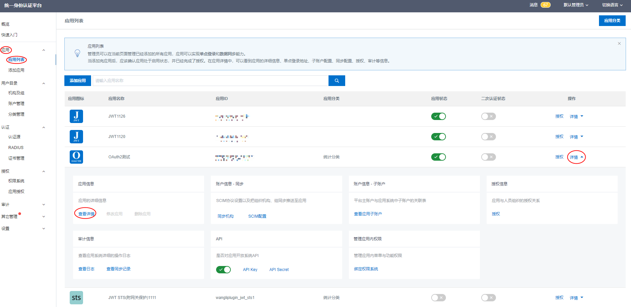This screenshot has height=307, width=631.
Task: Open the 切换语言 language dropdown
Action: 612,5
